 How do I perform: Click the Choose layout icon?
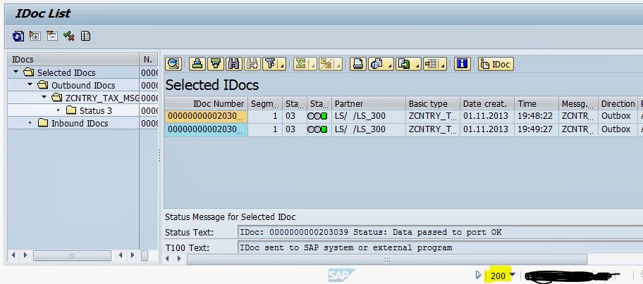(431, 64)
